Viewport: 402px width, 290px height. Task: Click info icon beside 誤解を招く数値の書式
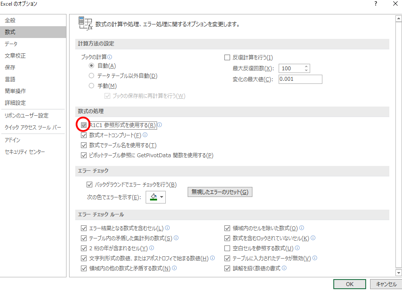(x=284, y=268)
